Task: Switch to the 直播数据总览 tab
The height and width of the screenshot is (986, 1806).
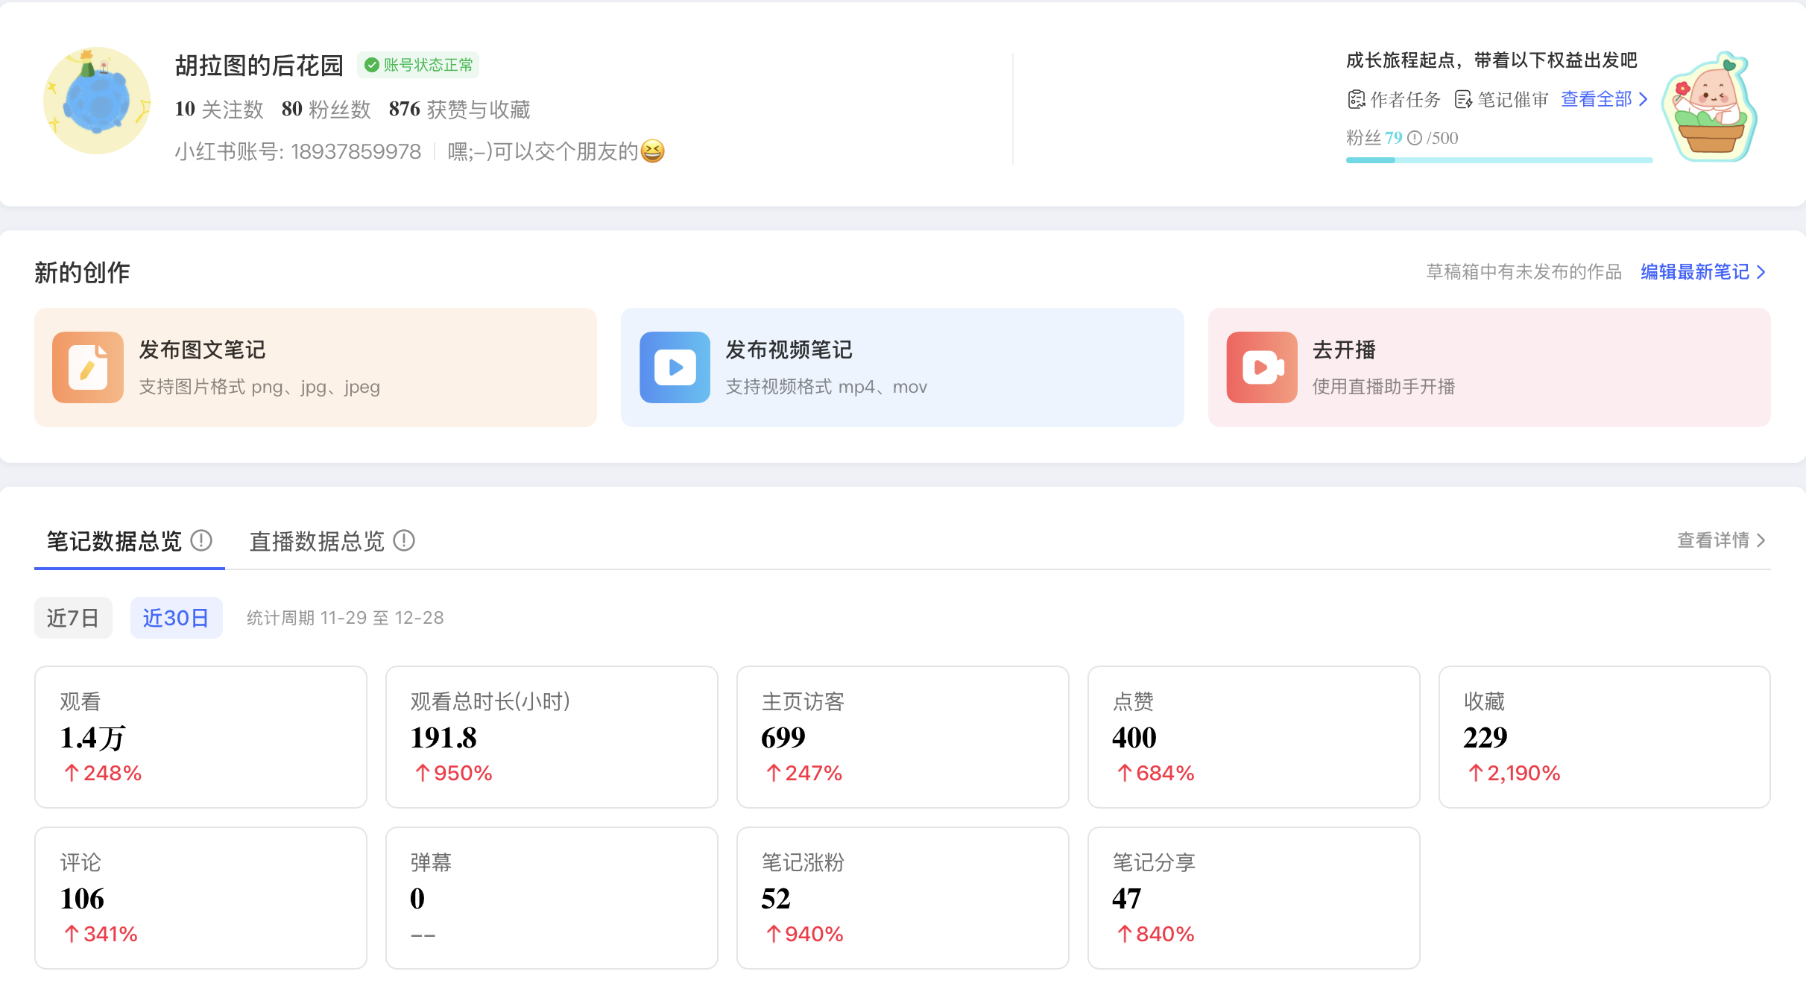Action: pyautogui.click(x=317, y=541)
